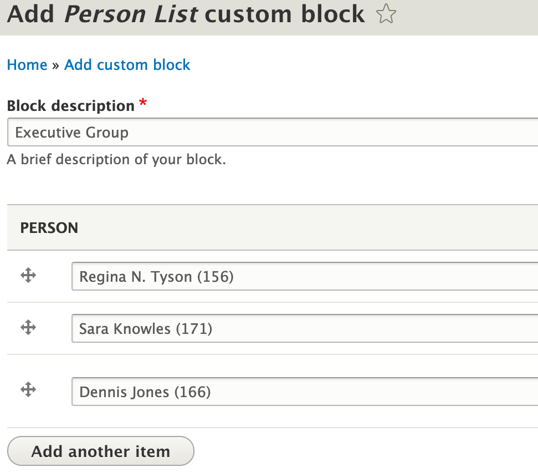Click the italic 'Person List' title text
Image resolution: width=538 pixels, height=472 pixels.
131,14
